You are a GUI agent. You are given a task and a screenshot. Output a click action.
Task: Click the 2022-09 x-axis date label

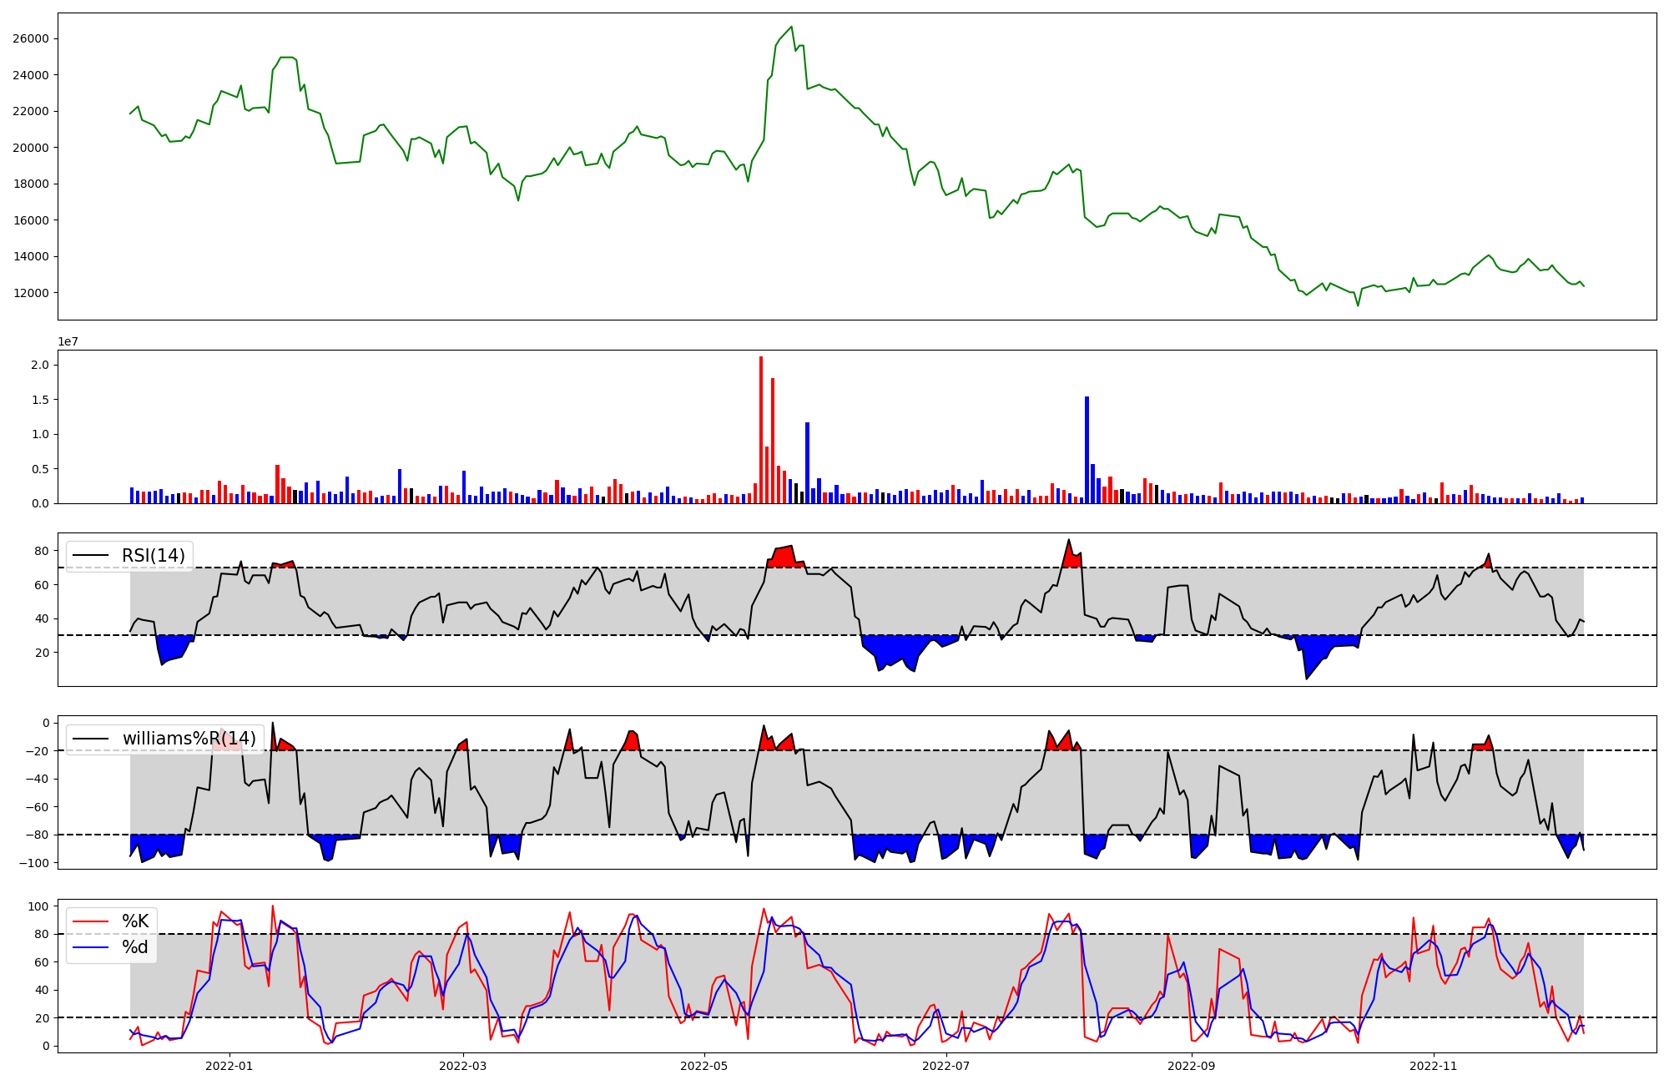point(1192,1066)
